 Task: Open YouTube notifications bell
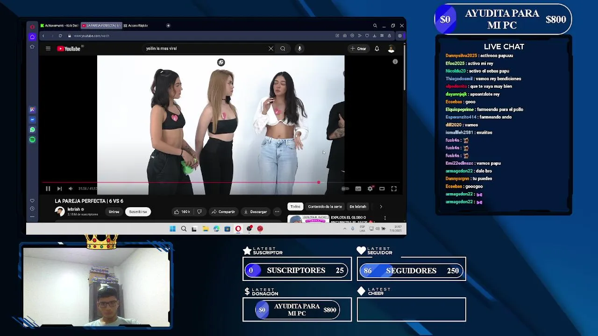point(377,49)
